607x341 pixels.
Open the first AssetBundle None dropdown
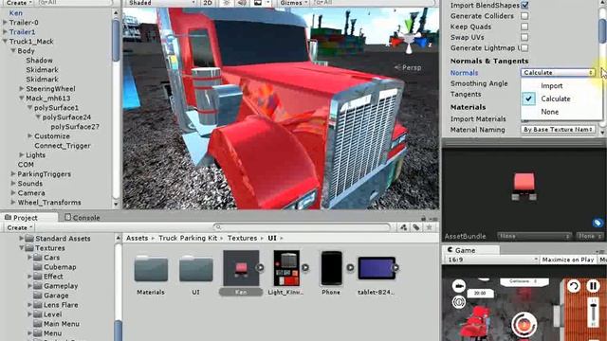534,236
